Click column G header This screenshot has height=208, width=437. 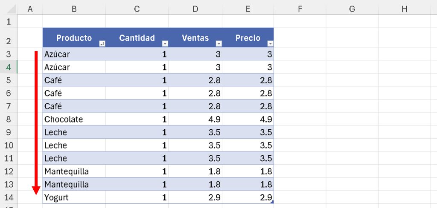click(352, 9)
